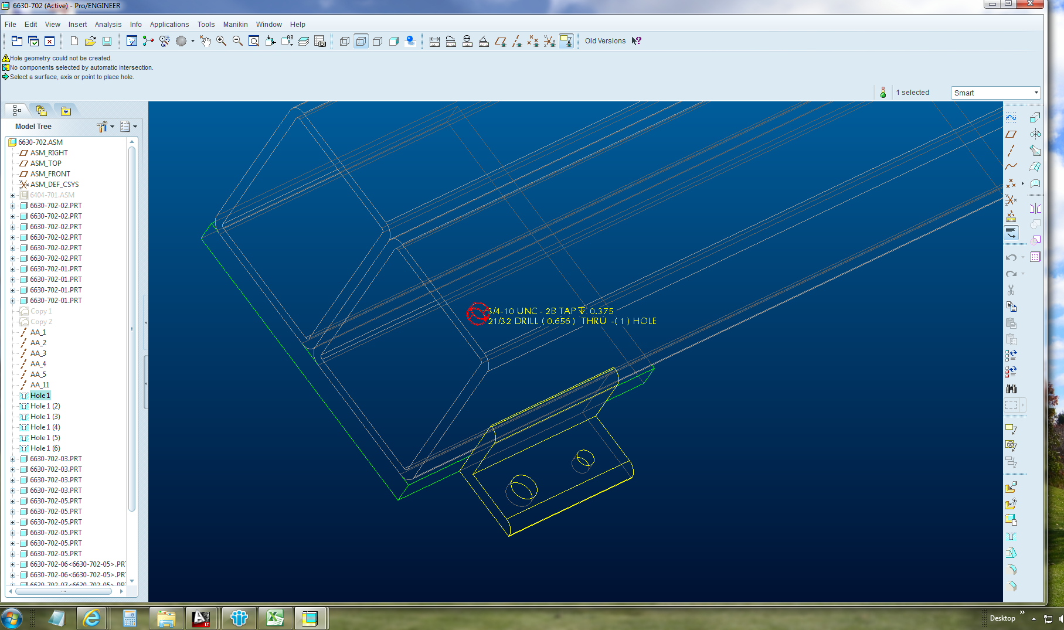The image size is (1064, 630).
Task: Open the Smart selection filter dropdown
Action: pyautogui.click(x=995, y=93)
